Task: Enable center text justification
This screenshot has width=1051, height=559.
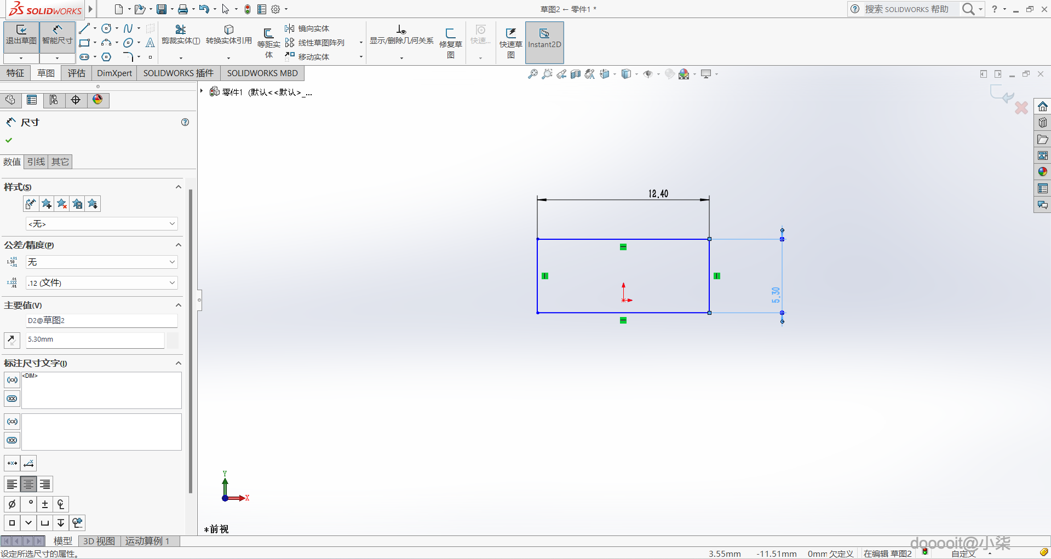Action: (x=28, y=484)
